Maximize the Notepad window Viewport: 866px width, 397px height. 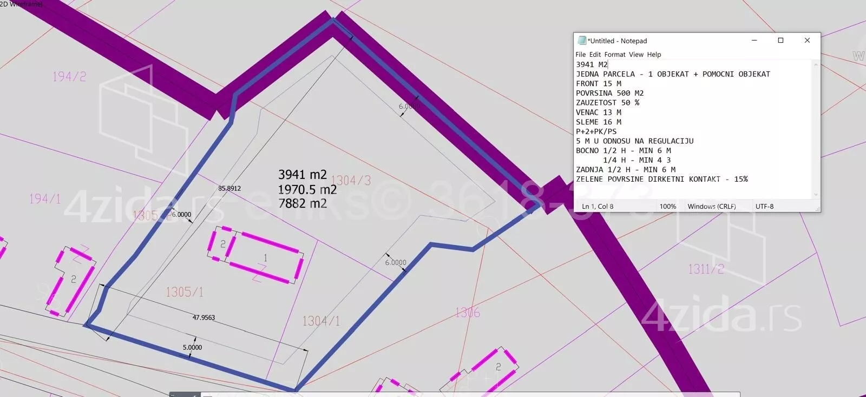click(780, 41)
